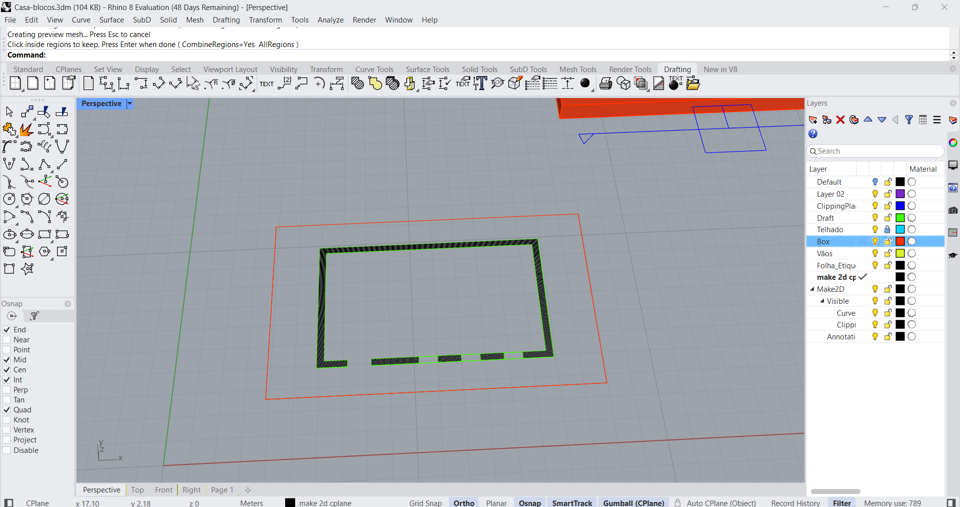960x507 pixels.
Task: Unlock the Telhado layer
Action: click(887, 230)
